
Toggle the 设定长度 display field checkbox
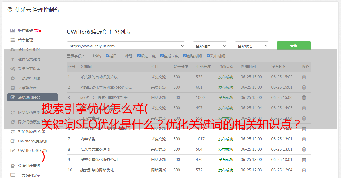[x=139, y=56]
